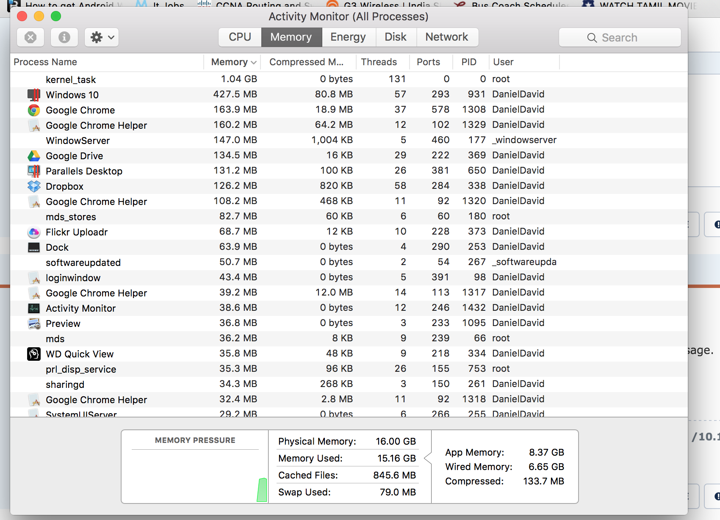The image size is (720, 520).
Task: Click the Preview process icon
Action: [34, 324]
